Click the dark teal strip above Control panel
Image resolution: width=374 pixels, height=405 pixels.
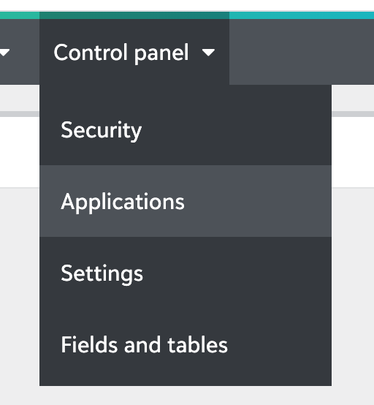(x=134, y=15)
